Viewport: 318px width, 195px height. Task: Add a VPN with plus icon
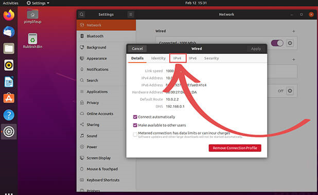coord(294,60)
